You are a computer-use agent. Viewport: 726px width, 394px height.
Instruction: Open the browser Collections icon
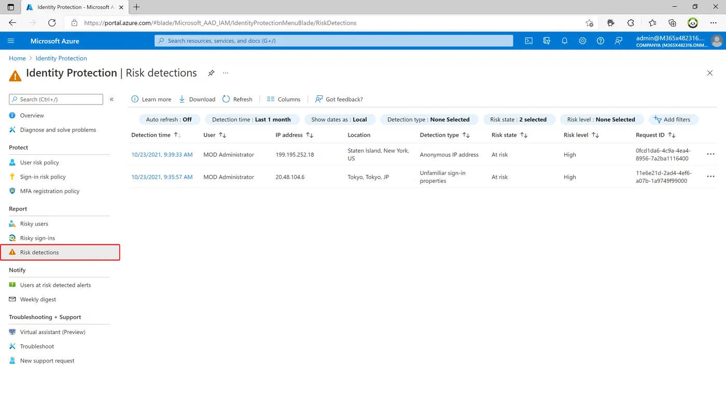tap(672, 23)
